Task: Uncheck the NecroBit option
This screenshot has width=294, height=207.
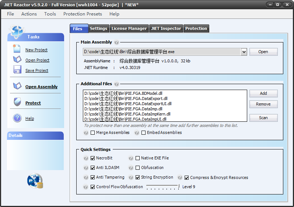Action: tap(92, 158)
